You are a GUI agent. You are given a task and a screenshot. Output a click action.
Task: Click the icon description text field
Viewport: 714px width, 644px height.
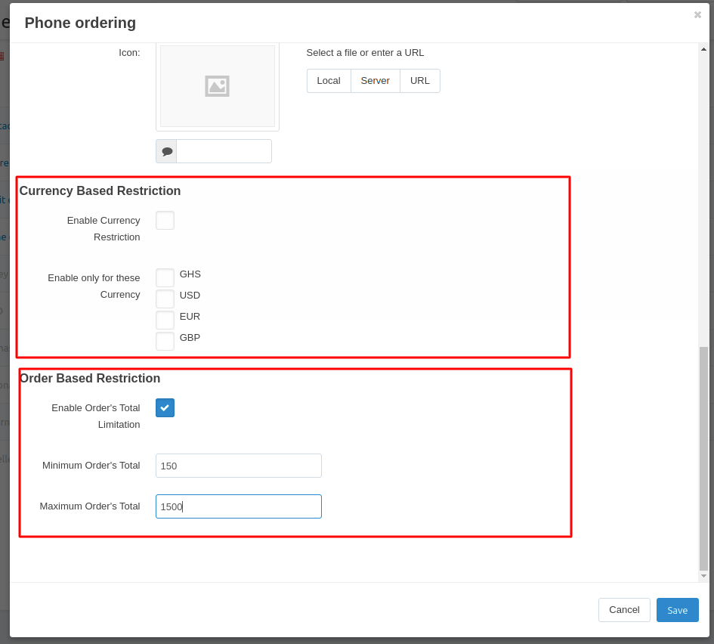(224, 151)
